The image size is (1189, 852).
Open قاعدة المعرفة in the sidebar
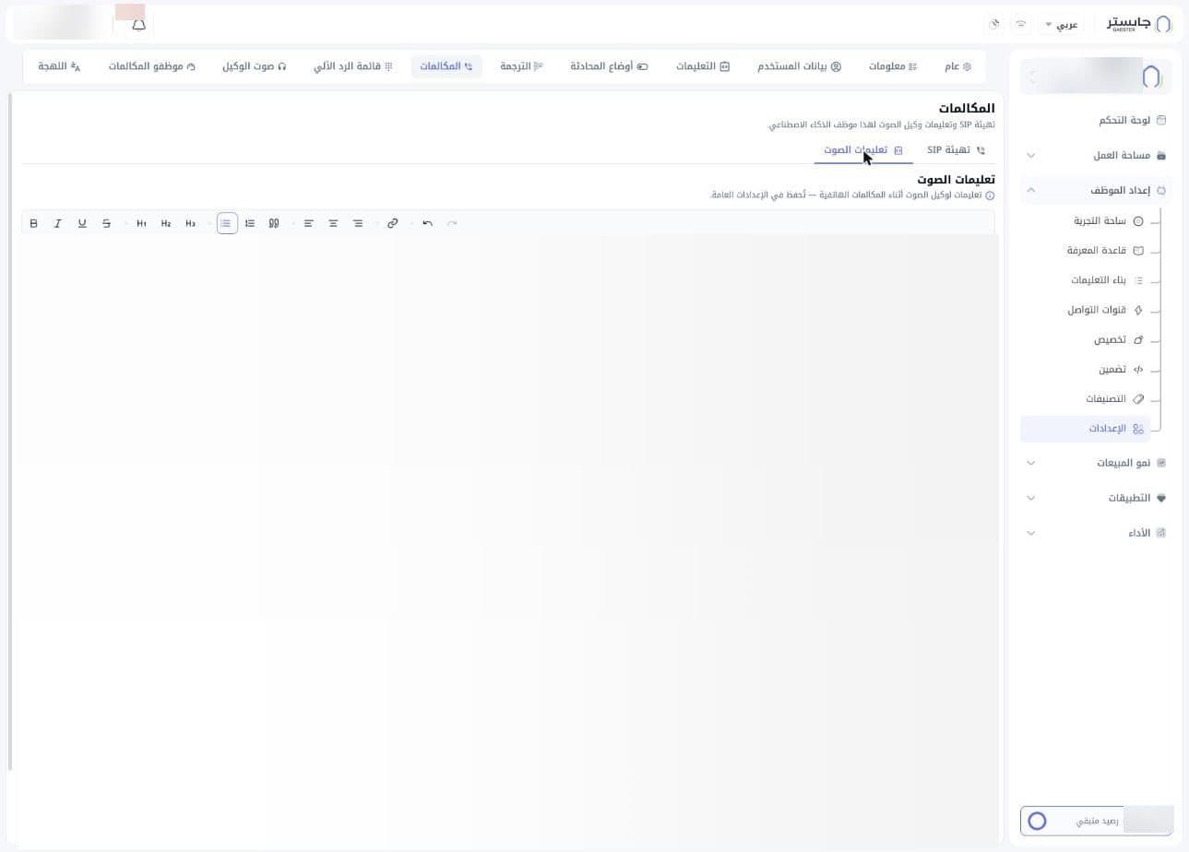[x=1104, y=251]
